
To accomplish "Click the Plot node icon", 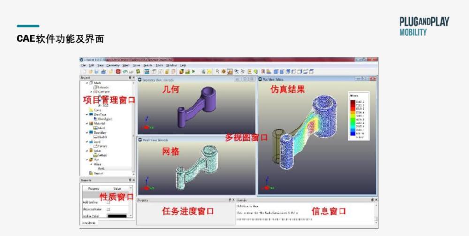I will click(91, 160).
